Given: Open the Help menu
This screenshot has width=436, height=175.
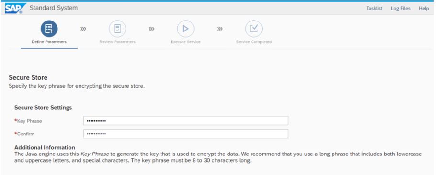Looking at the screenshot, I should pyautogui.click(x=424, y=8).
